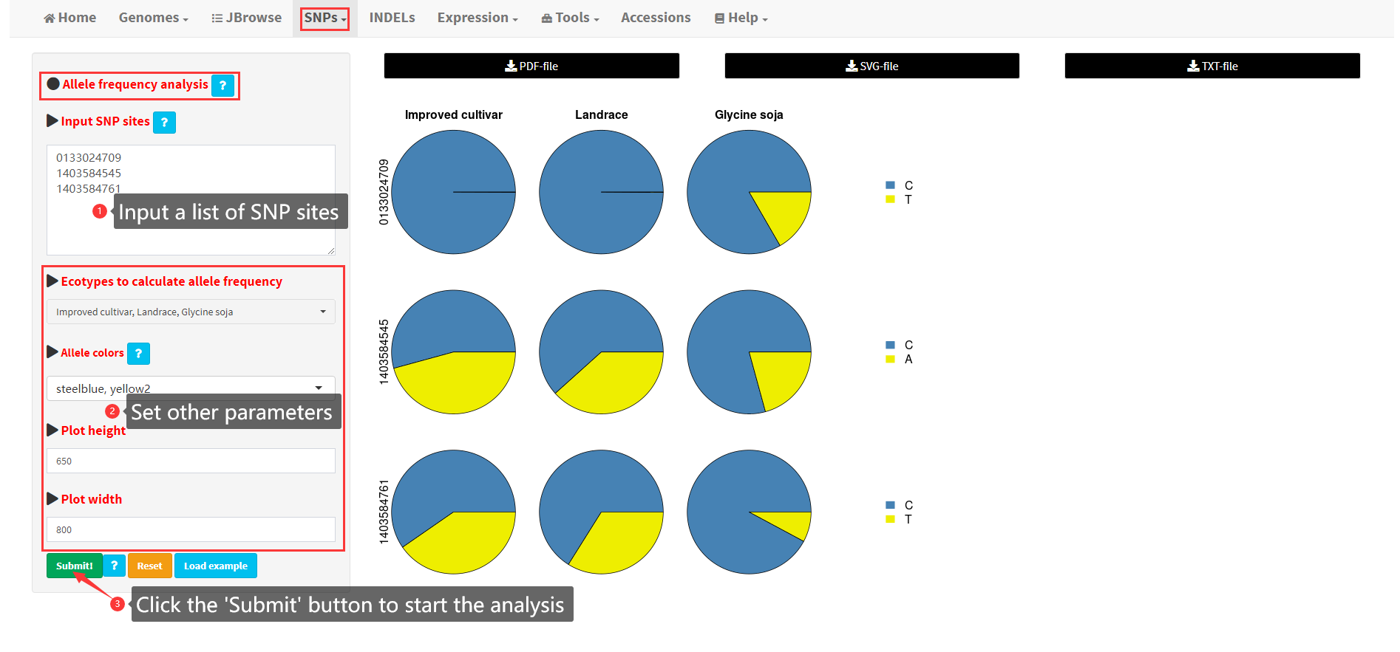Viewport: 1400px width, 652px height.
Task: Download the plot as a PDF file
Action: click(531, 66)
